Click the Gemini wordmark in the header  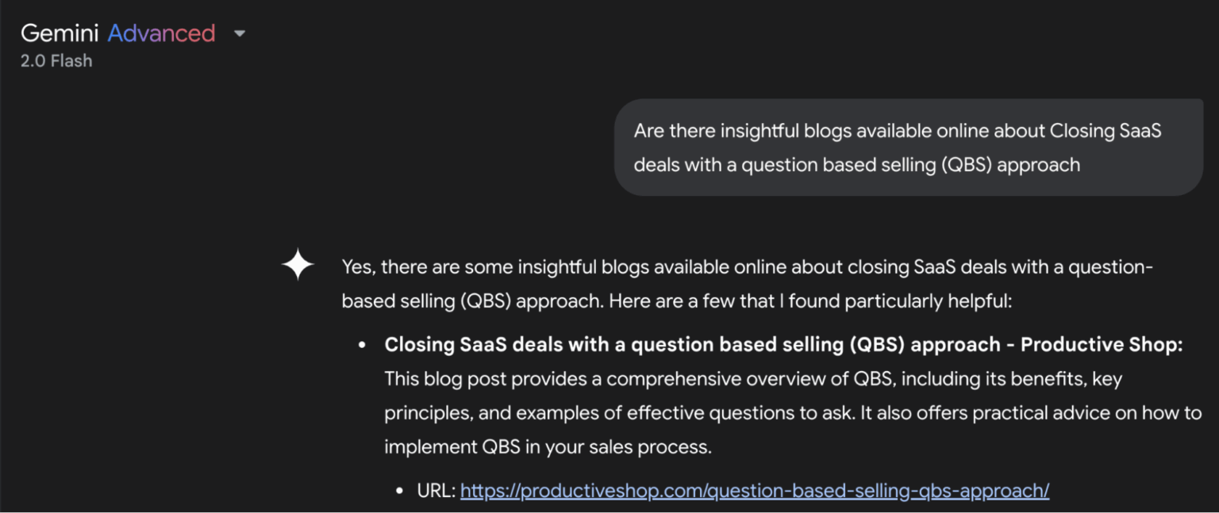[60, 33]
